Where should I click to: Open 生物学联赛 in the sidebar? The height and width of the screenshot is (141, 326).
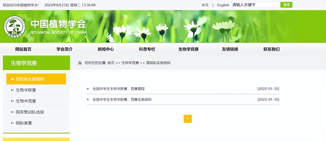click(x=26, y=90)
